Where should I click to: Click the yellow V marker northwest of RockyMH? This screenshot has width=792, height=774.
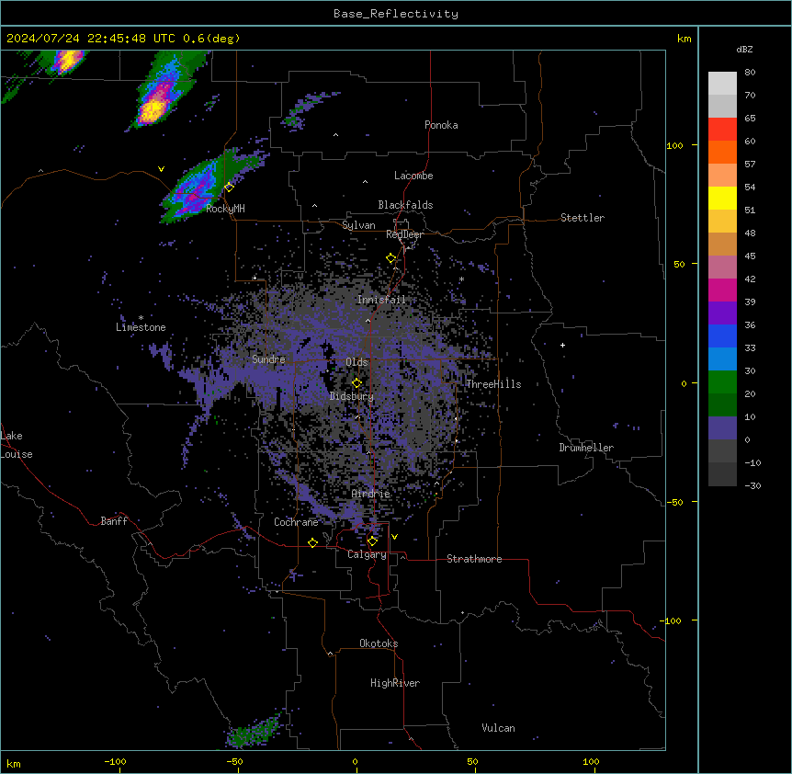tap(161, 169)
